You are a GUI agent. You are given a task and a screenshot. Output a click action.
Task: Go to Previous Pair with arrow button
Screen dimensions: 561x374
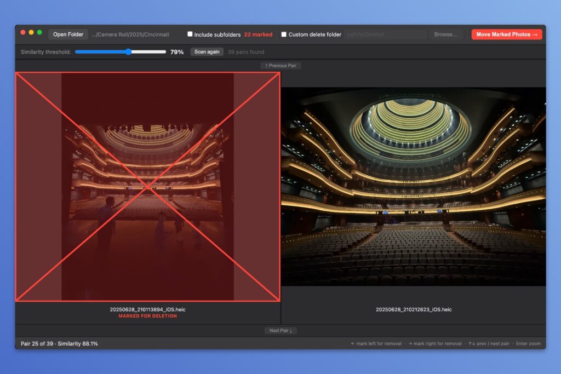coord(280,66)
